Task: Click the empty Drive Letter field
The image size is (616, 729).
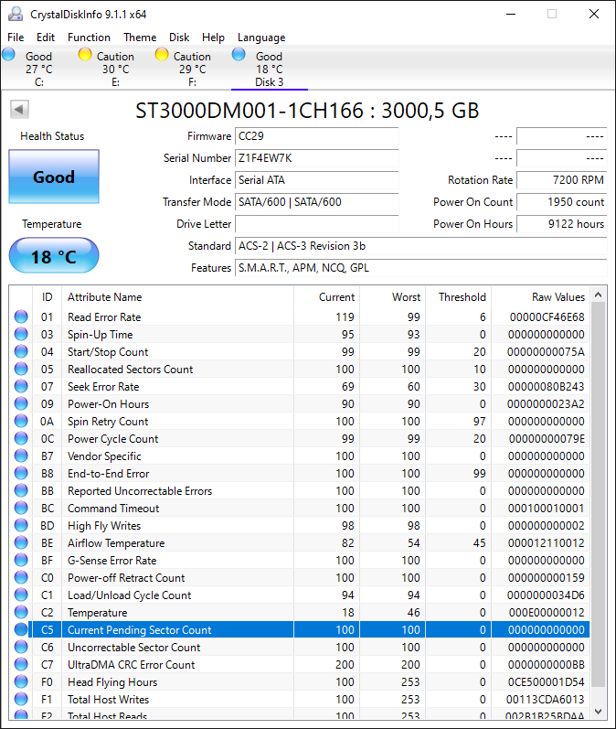Action: tap(317, 223)
